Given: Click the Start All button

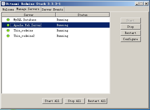Looking at the screenshot, I should pos(52,101).
